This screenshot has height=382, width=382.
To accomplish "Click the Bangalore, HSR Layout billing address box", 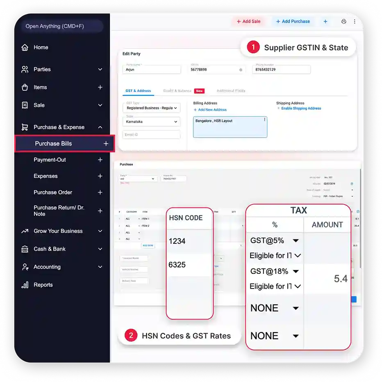I will (230, 127).
